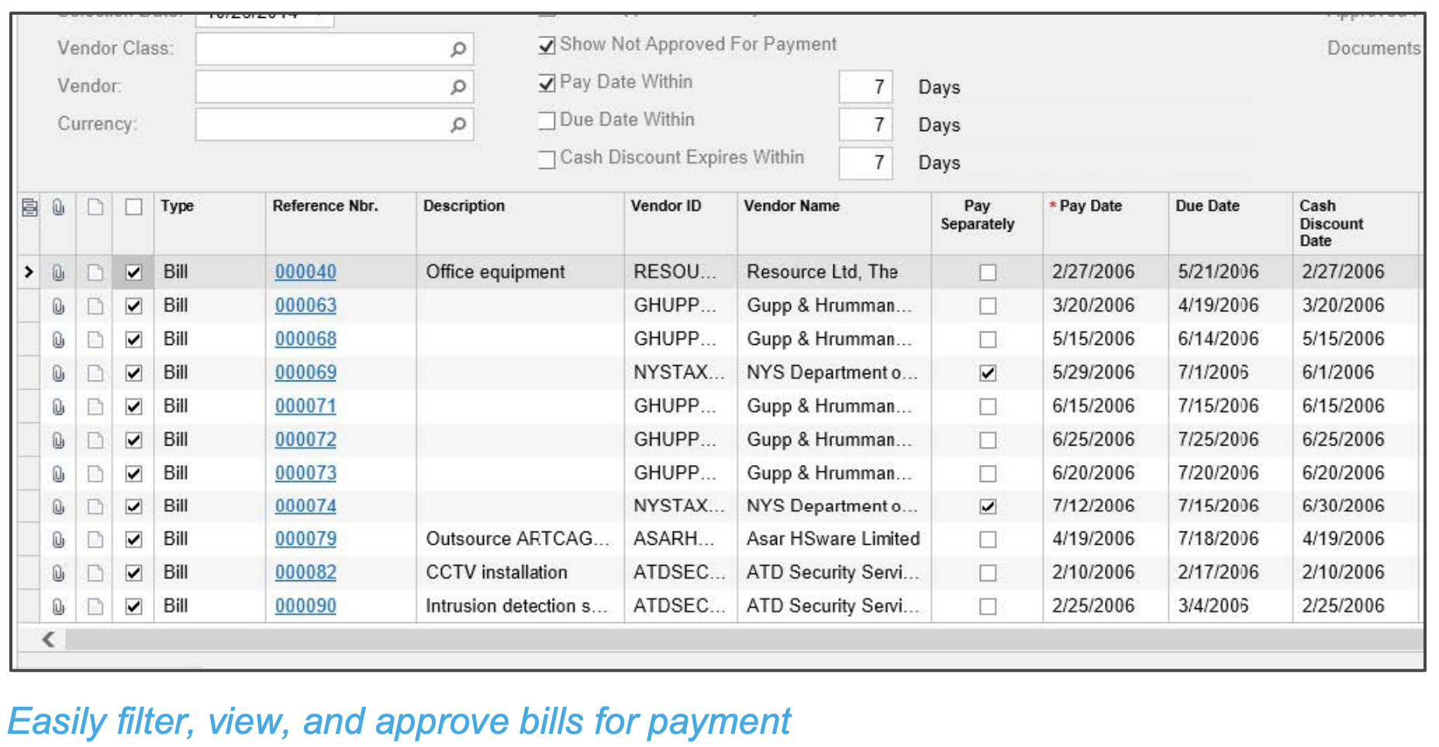Viewport: 1439px width, 747px height.
Task: Uncheck Show Not Approved For Payment
Action: pyautogui.click(x=547, y=46)
